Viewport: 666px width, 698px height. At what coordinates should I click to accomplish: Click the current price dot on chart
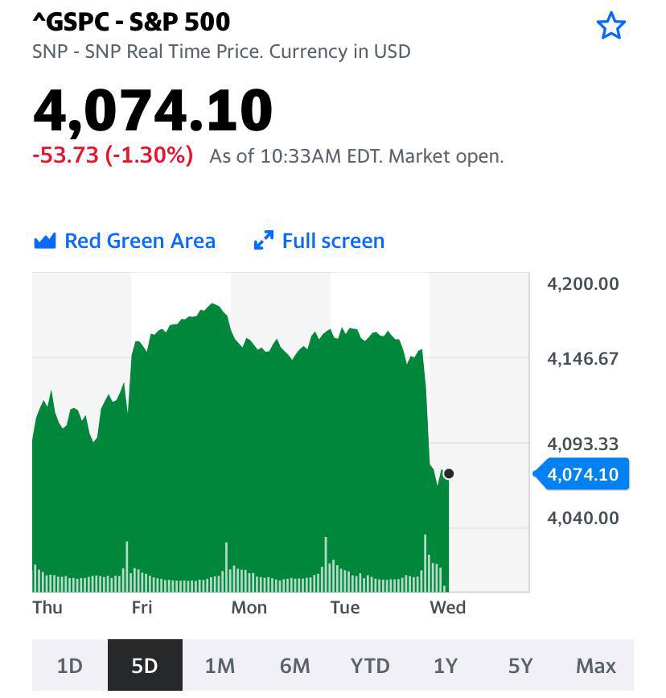(x=449, y=473)
